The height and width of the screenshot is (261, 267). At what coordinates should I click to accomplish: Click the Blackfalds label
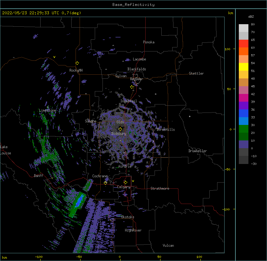(137, 69)
